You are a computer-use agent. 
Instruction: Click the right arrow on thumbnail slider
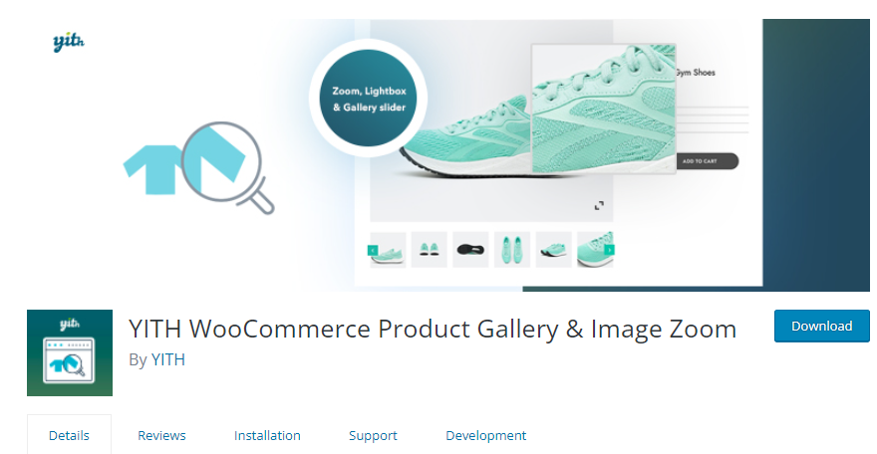[x=609, y=250]
